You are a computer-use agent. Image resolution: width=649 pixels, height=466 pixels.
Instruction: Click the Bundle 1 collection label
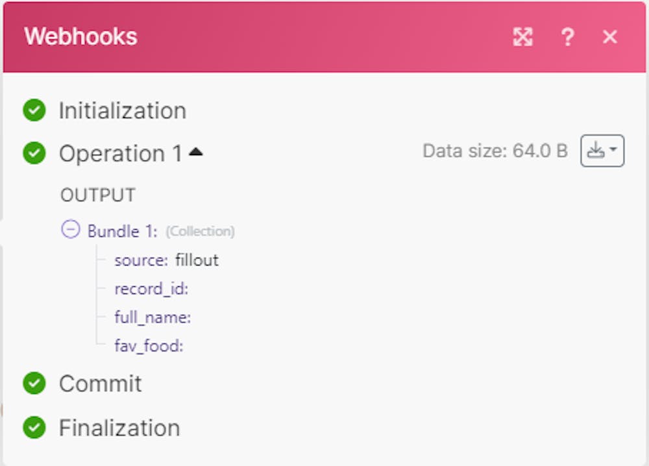coord(123,231)
